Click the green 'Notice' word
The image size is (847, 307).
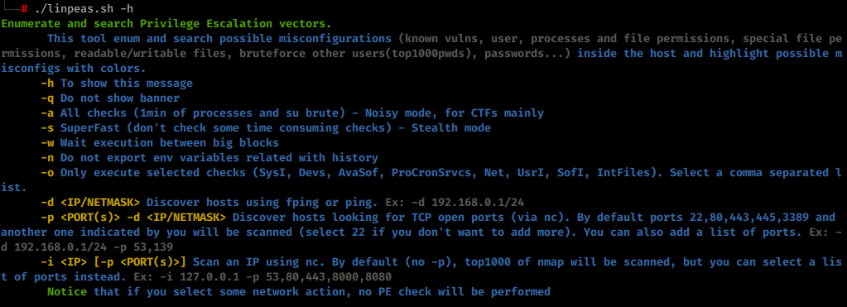tap(68, 292)
